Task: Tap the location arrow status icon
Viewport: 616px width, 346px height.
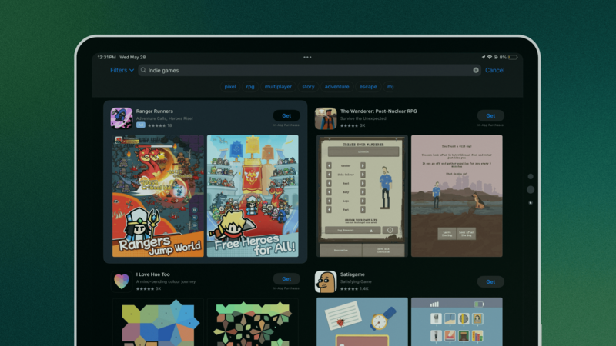Action: tap(484, 57)
